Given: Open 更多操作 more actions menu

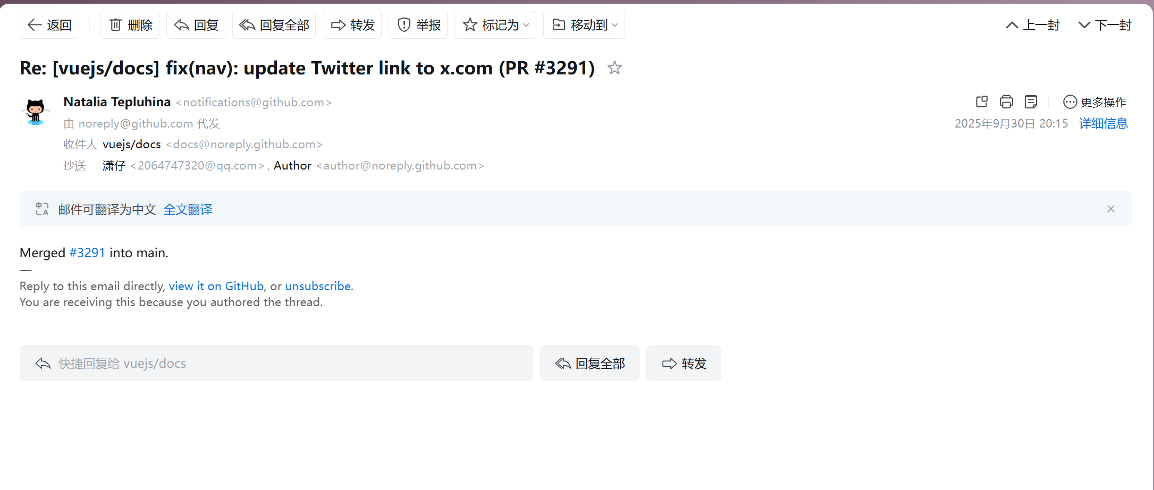Looking at the screenshot, I should pos(1094,102).
